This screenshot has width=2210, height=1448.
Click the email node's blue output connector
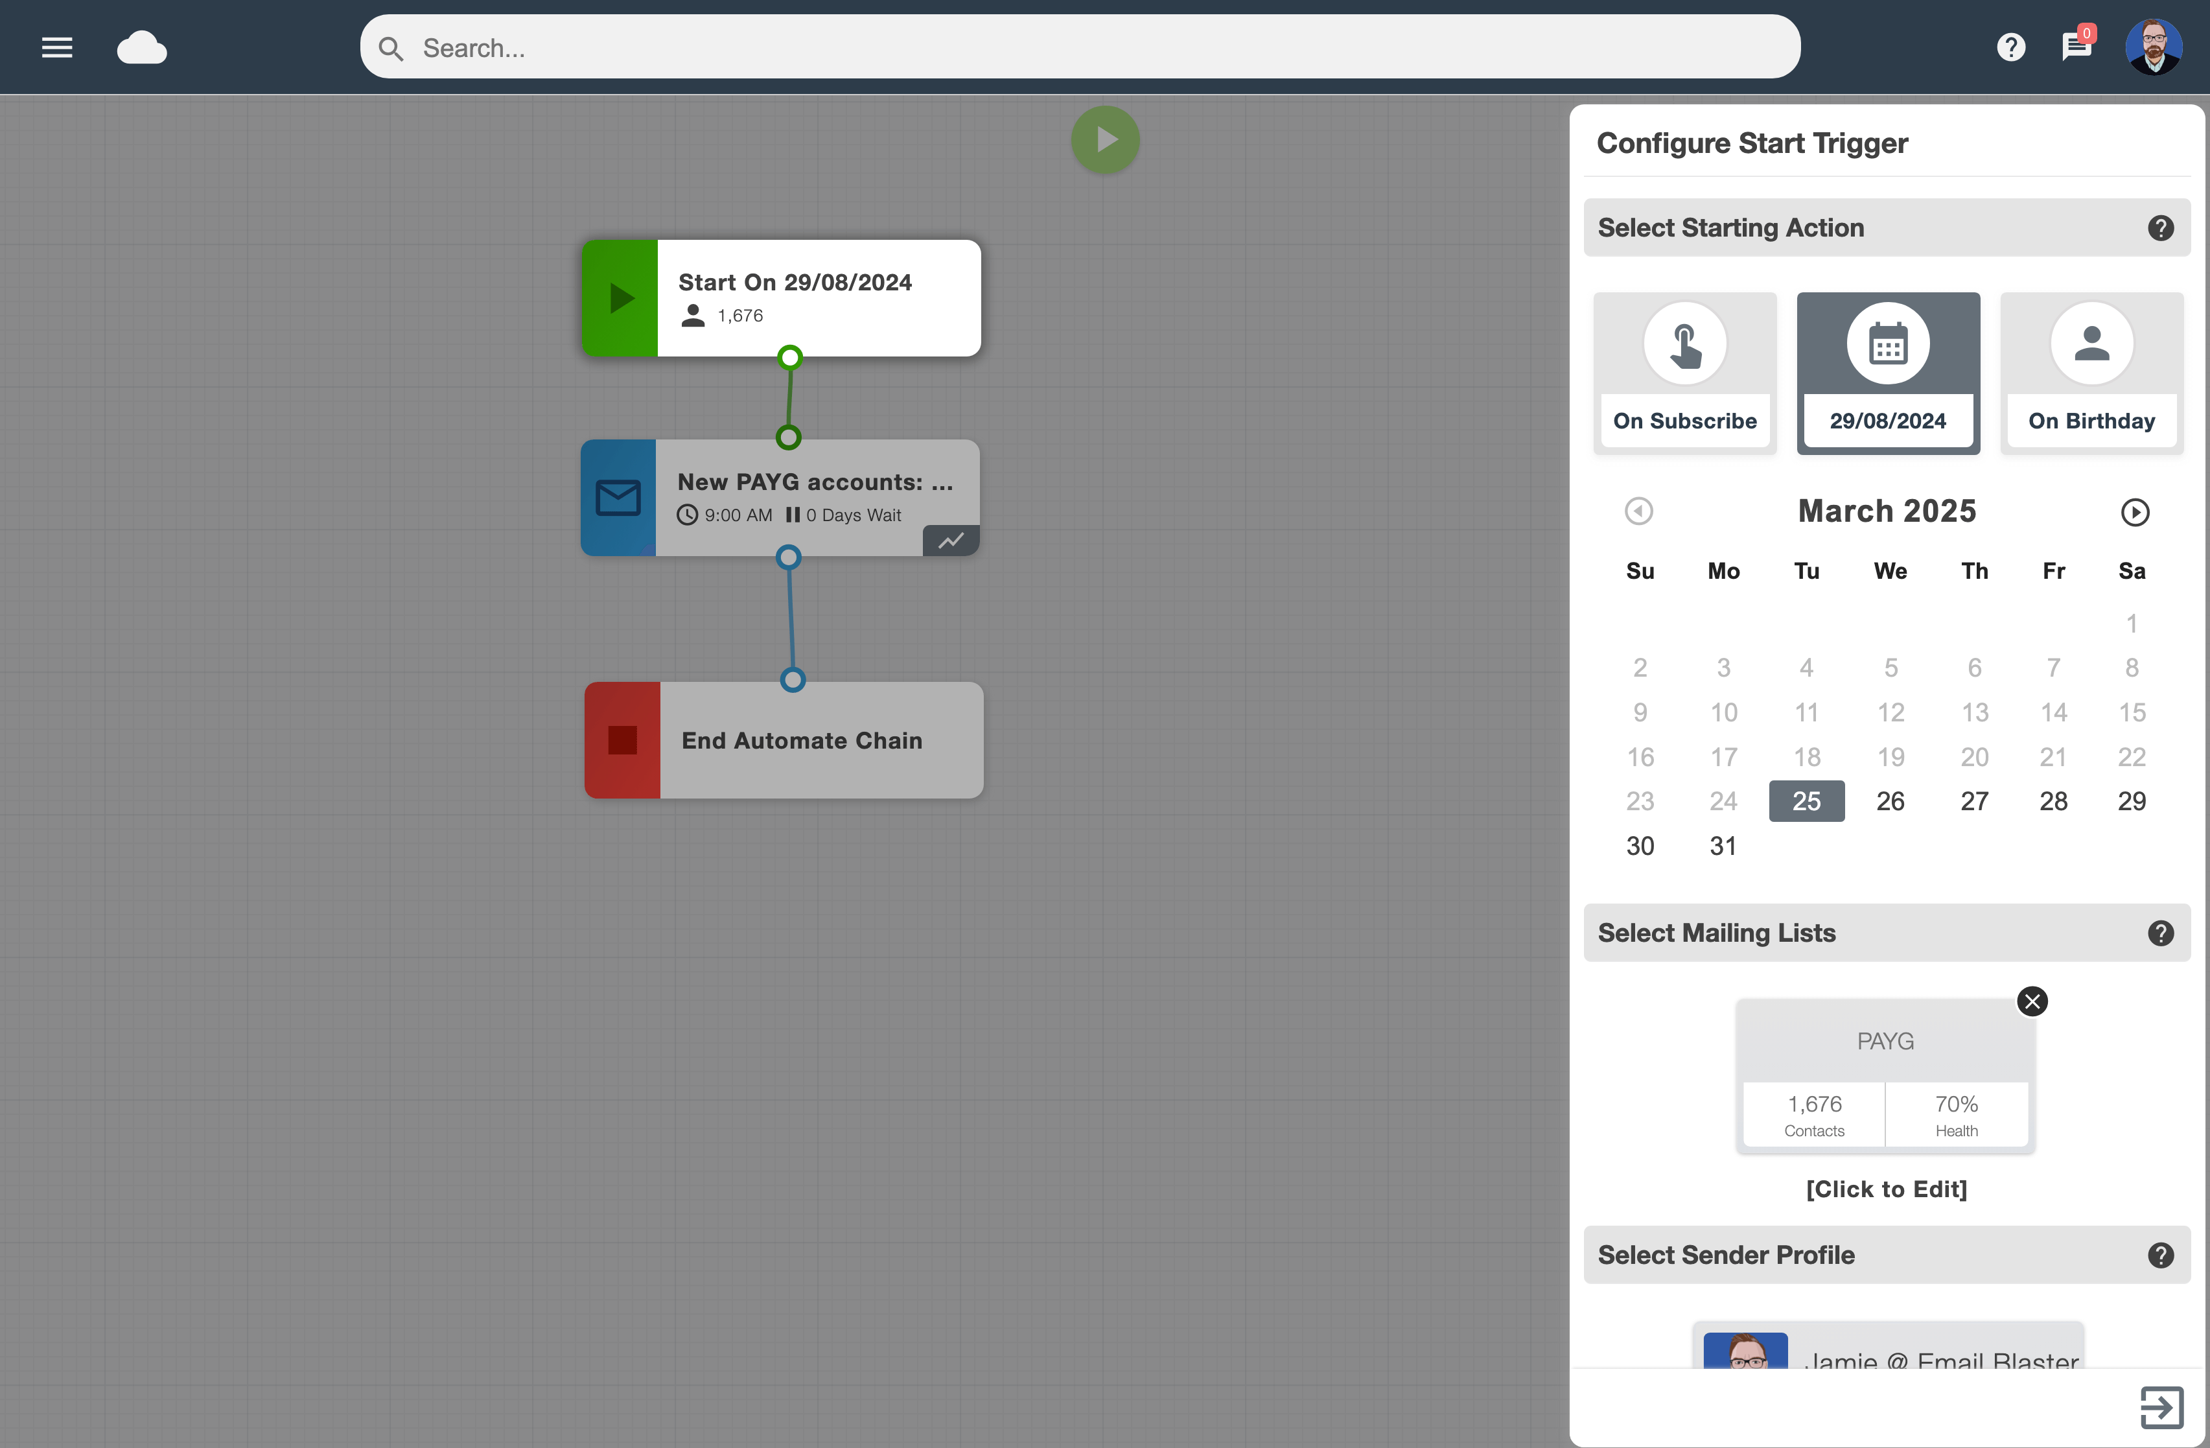pos(788,557)
